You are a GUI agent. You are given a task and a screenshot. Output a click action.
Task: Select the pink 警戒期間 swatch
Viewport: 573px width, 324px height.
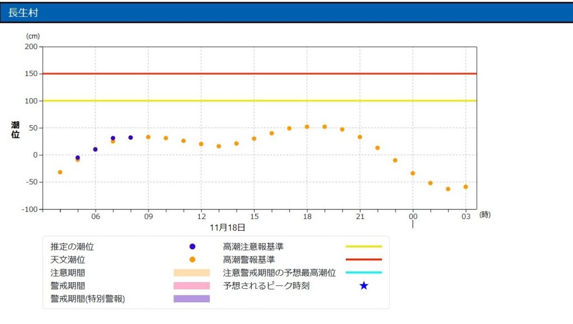pos(191,285)
